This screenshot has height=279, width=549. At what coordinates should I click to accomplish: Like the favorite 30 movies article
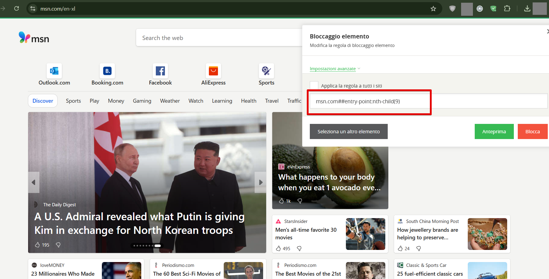[278, 248]
